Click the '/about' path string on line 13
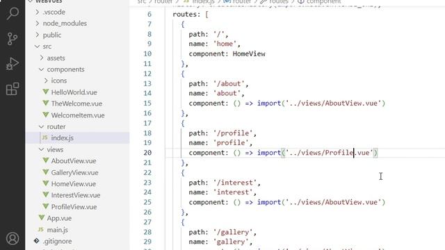Image resolution: width=445 pixels, height=250 pixels. pyautogui.click(x=231, y=83)
